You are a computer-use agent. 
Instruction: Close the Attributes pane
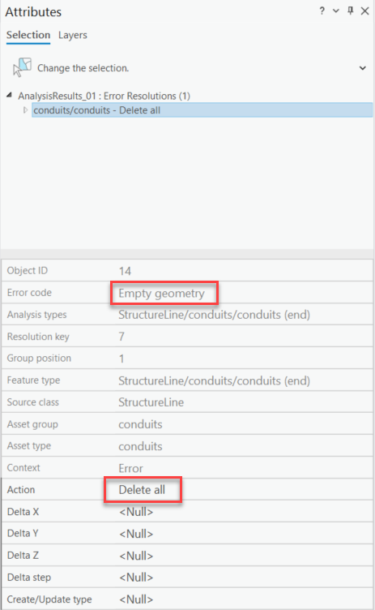365,11
